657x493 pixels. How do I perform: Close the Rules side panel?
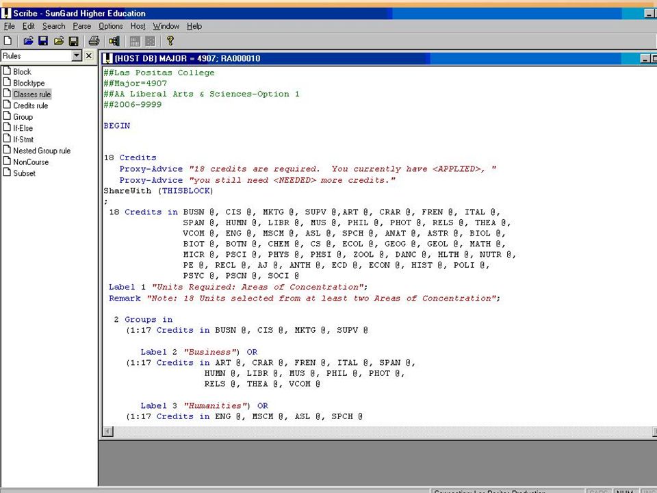click(88, 55)
